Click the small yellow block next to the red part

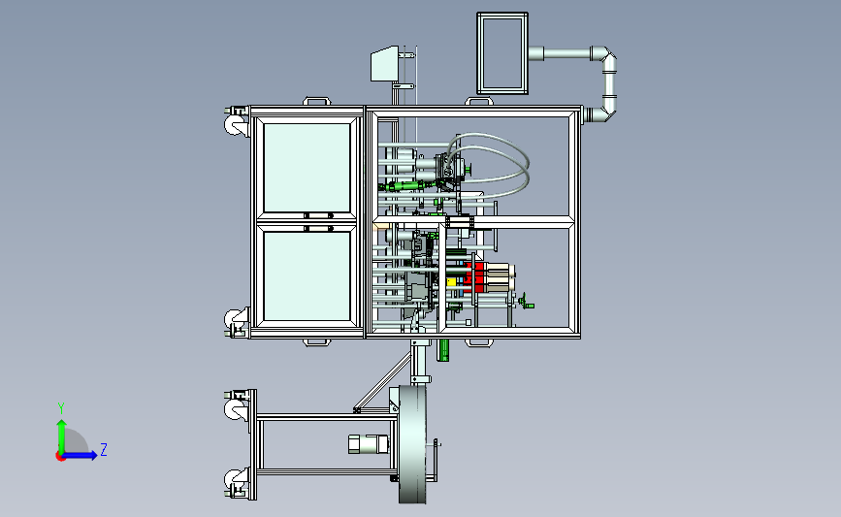click(x=451, y=281)
